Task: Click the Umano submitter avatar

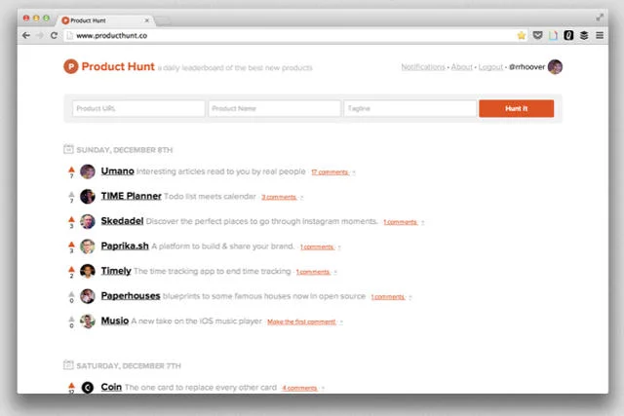Action: point(88,171)
